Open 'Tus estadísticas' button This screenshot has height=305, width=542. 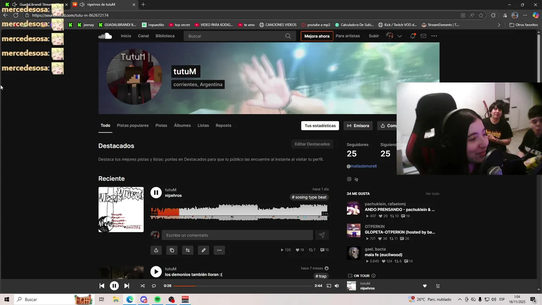pos(320,126)
